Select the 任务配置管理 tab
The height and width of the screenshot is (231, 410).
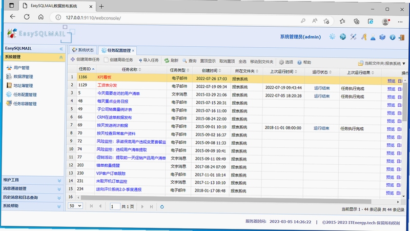point(117,50)
